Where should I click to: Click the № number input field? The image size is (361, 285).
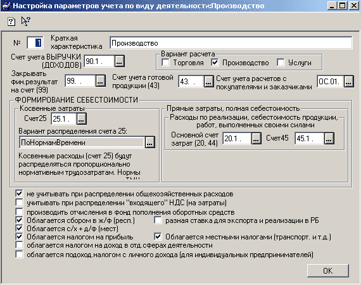[x=35, y=42]
